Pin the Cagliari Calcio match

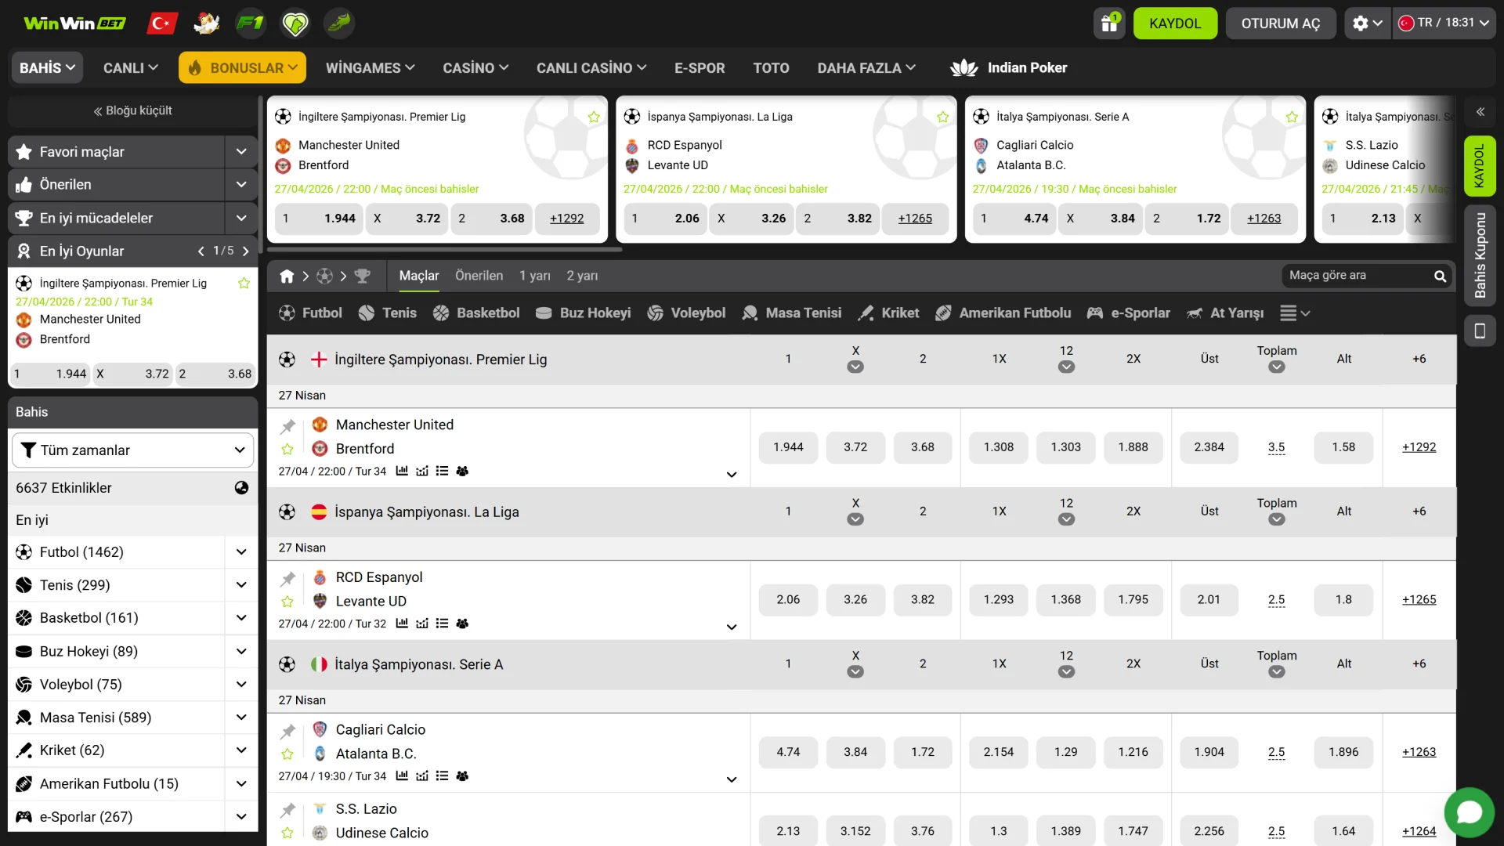click(x=287, y=731)
